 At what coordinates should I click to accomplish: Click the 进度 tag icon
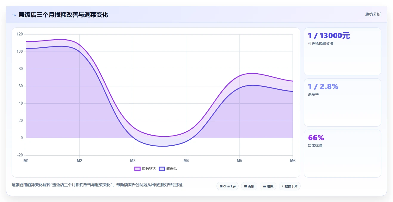[x=264, y=186]
